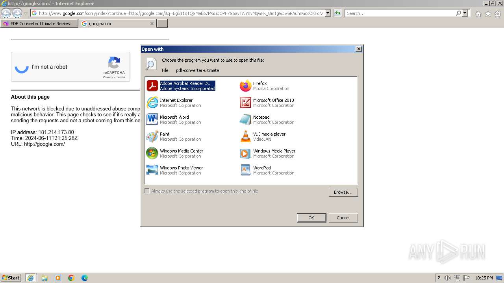Viewport: 504px width, 283px height.
Task: Switch to PDF Converter Ultimate Review tab
Action: pos(39,24)
